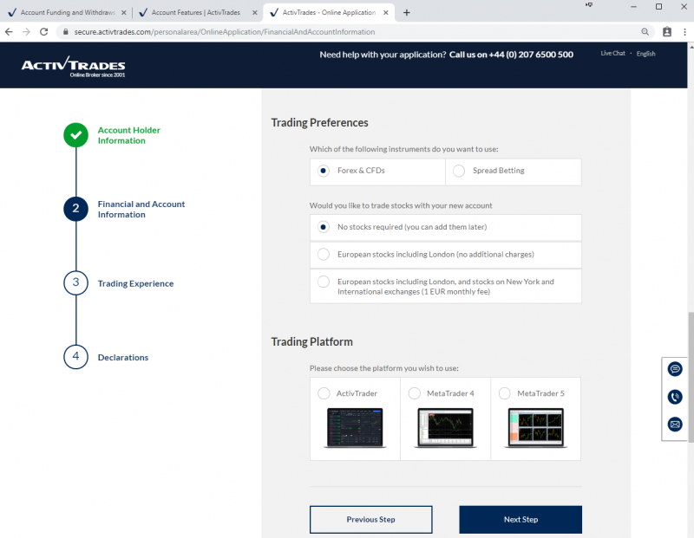Go to Financial and Account Information step
The height and width of the screenshot is (538, 694).
pos(141,209)
